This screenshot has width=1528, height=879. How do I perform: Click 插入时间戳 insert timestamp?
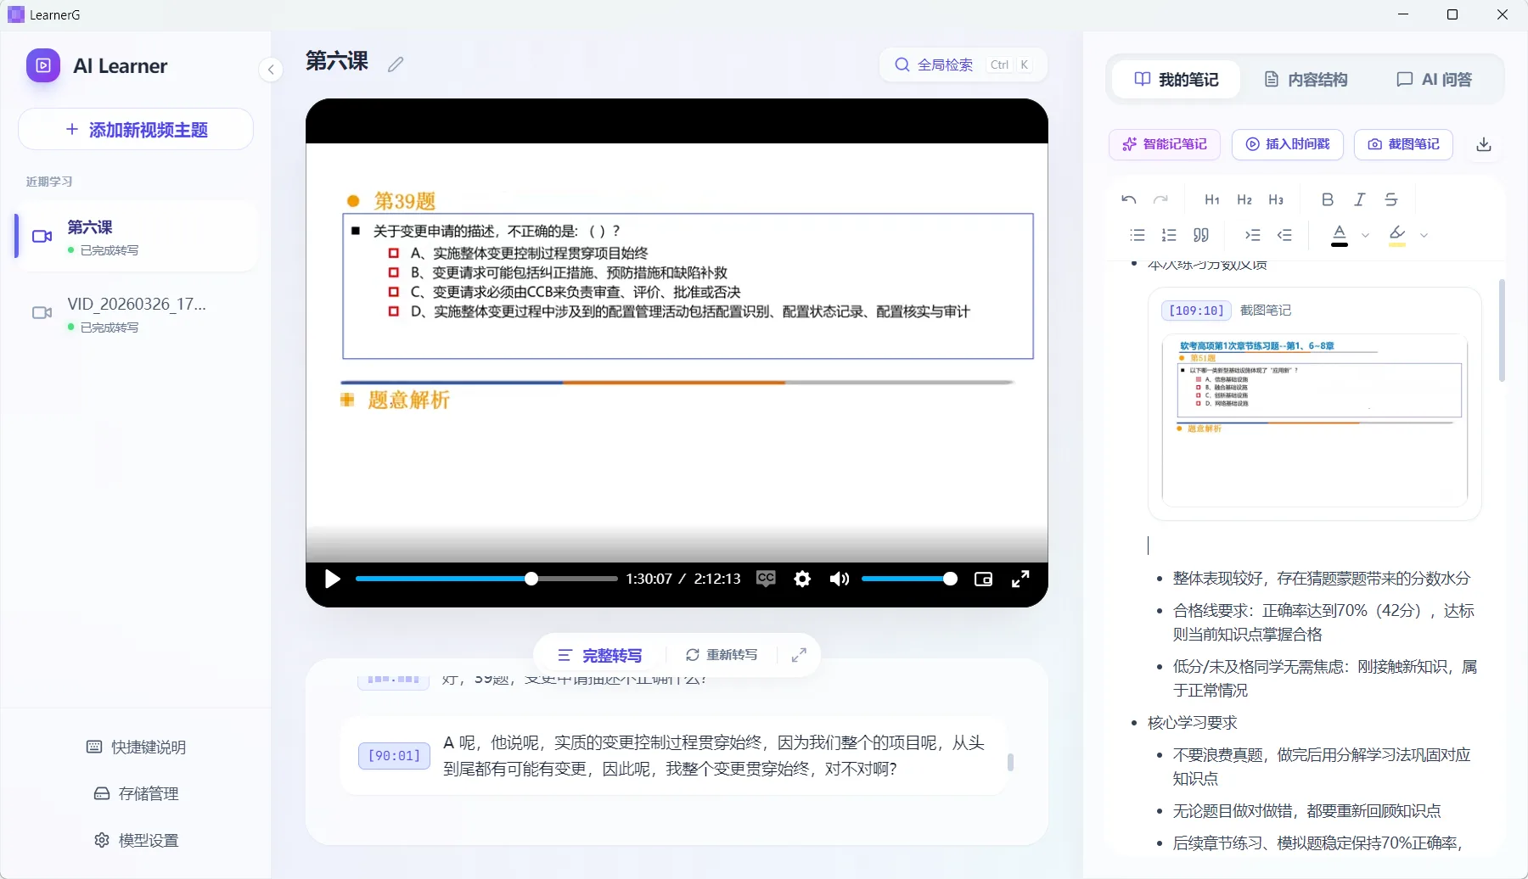click(x=1288, y=144)
